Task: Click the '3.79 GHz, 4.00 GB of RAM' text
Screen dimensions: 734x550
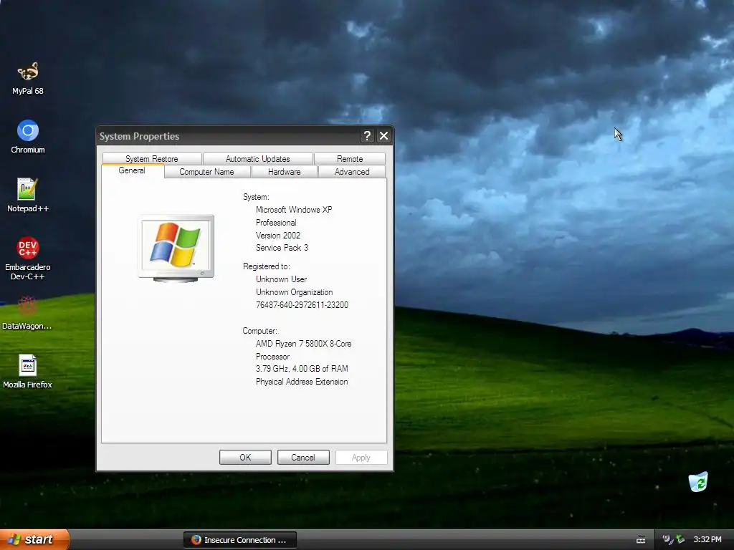Action: click(302, 369)
